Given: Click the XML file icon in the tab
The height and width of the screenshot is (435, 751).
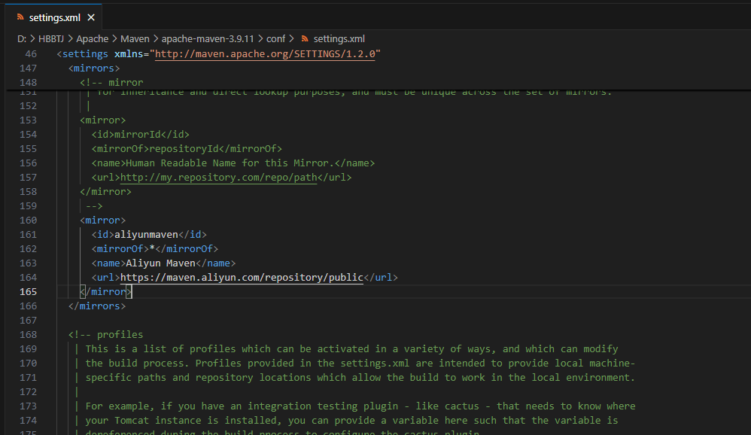Looking at the screenshot, I should (x=20, y=17).
